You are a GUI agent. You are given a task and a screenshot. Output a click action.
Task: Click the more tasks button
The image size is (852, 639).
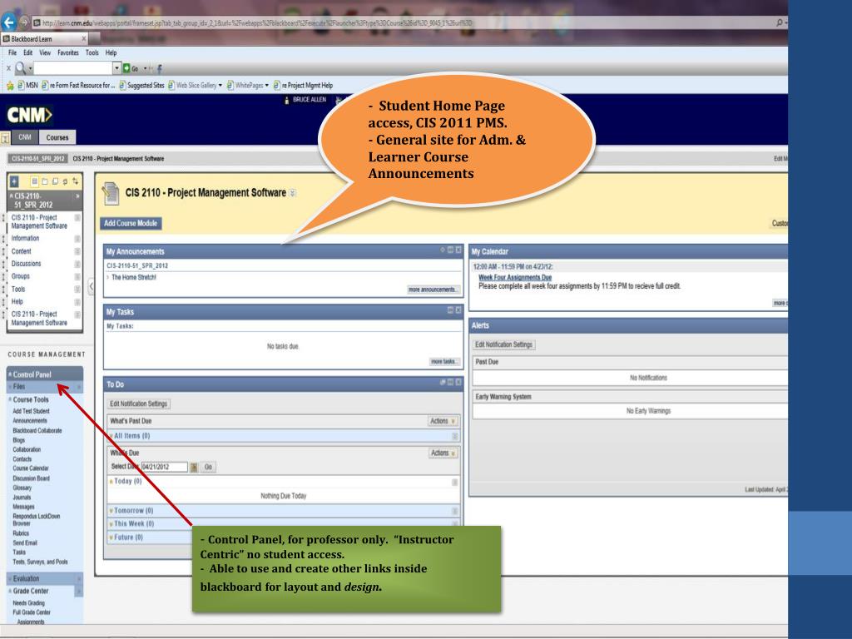444,362
